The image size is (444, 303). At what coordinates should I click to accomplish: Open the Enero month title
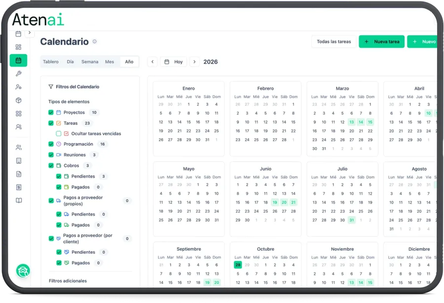tap(188, 88)
